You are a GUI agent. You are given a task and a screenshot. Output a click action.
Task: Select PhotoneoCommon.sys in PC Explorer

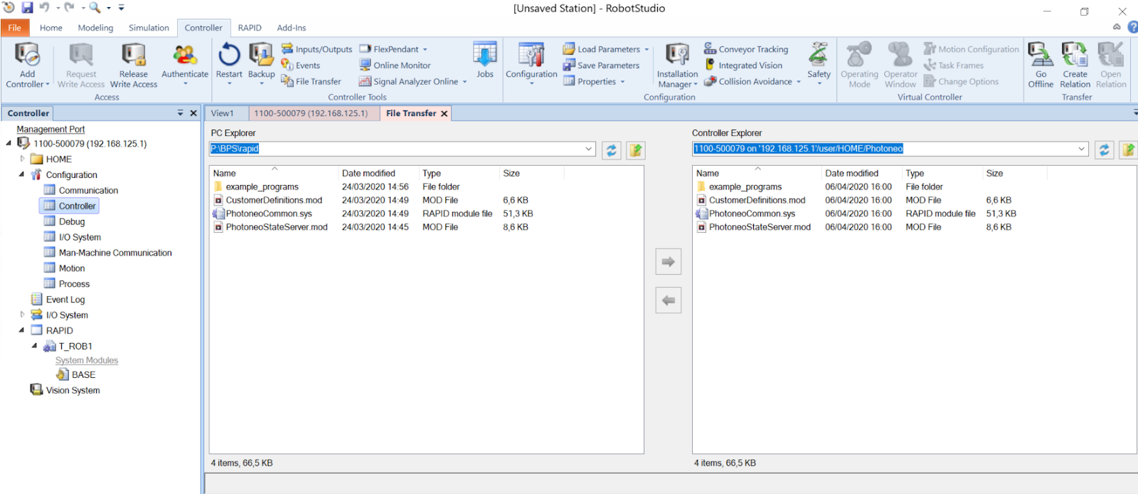(x=269, y=214)
